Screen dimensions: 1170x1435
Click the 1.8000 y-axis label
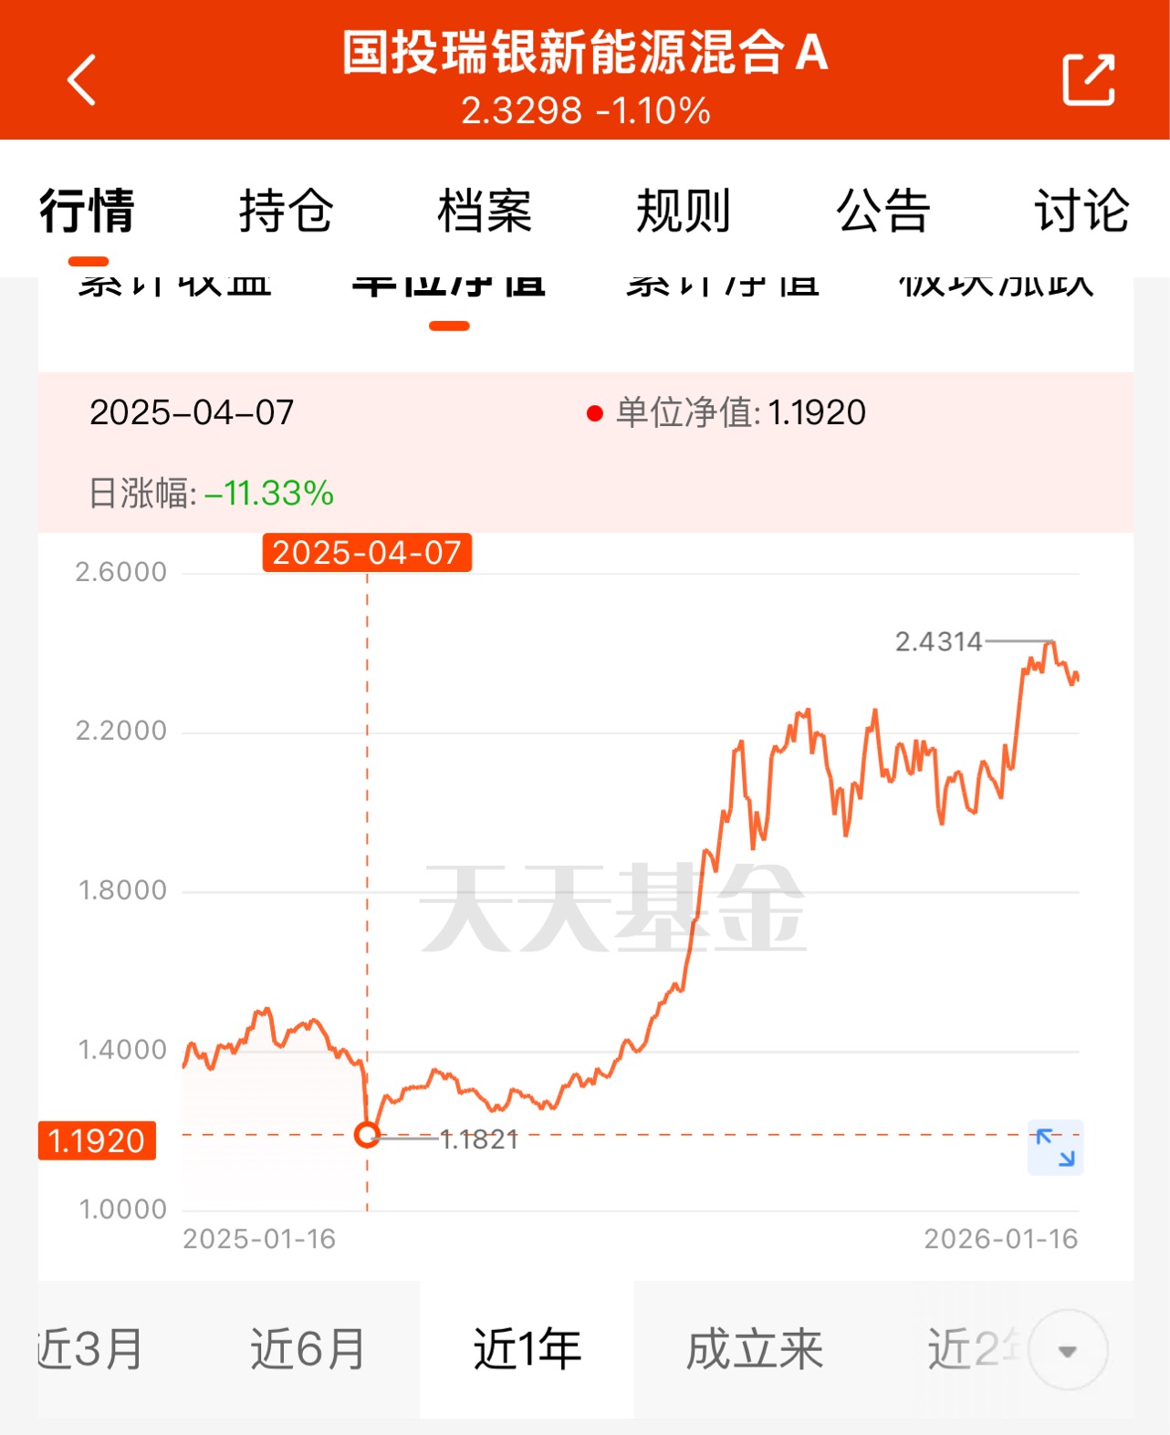(x=123, y=890)
